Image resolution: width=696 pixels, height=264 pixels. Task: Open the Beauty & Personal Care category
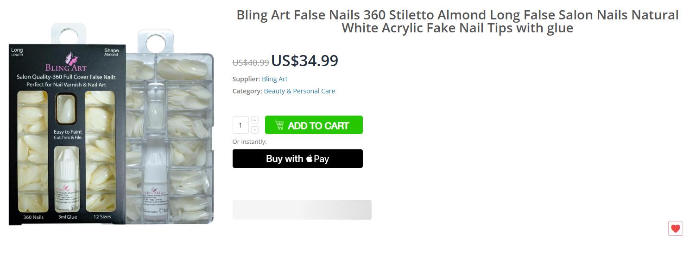click(x=299, y=91)
